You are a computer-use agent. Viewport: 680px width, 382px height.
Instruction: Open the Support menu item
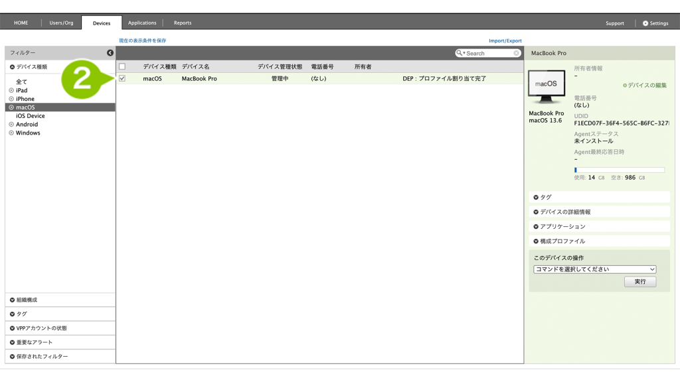click(614, 23)
